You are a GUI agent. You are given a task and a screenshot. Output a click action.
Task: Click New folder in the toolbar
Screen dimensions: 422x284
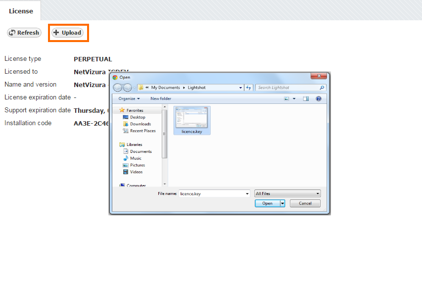[x=161, y=98]
